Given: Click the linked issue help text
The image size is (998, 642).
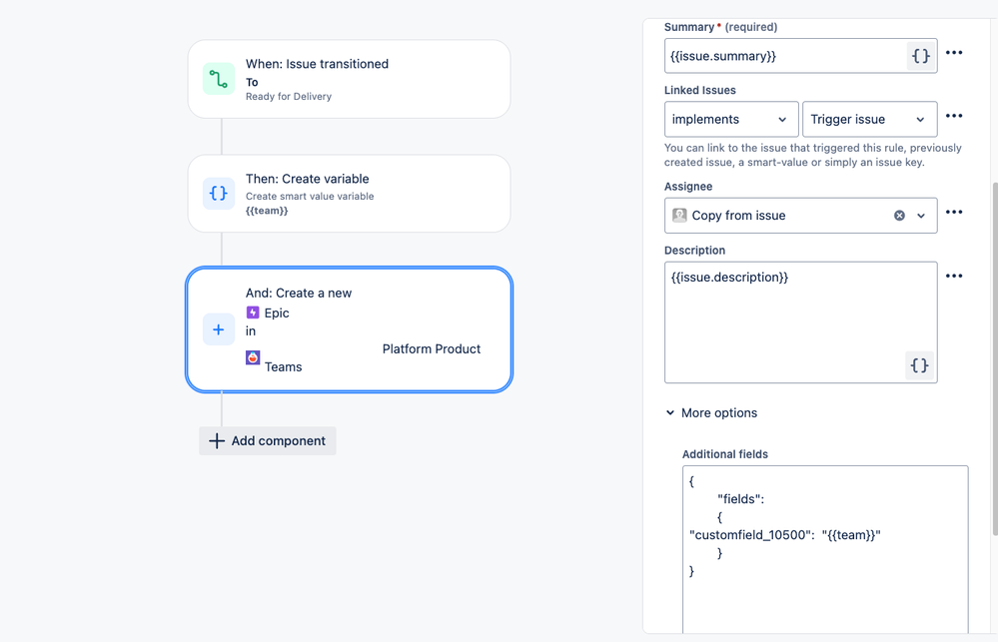Looking at the screenshot, I should (x=813, y=155).
